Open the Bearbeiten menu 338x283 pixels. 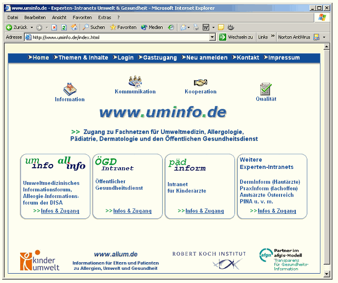pos(35,18)
